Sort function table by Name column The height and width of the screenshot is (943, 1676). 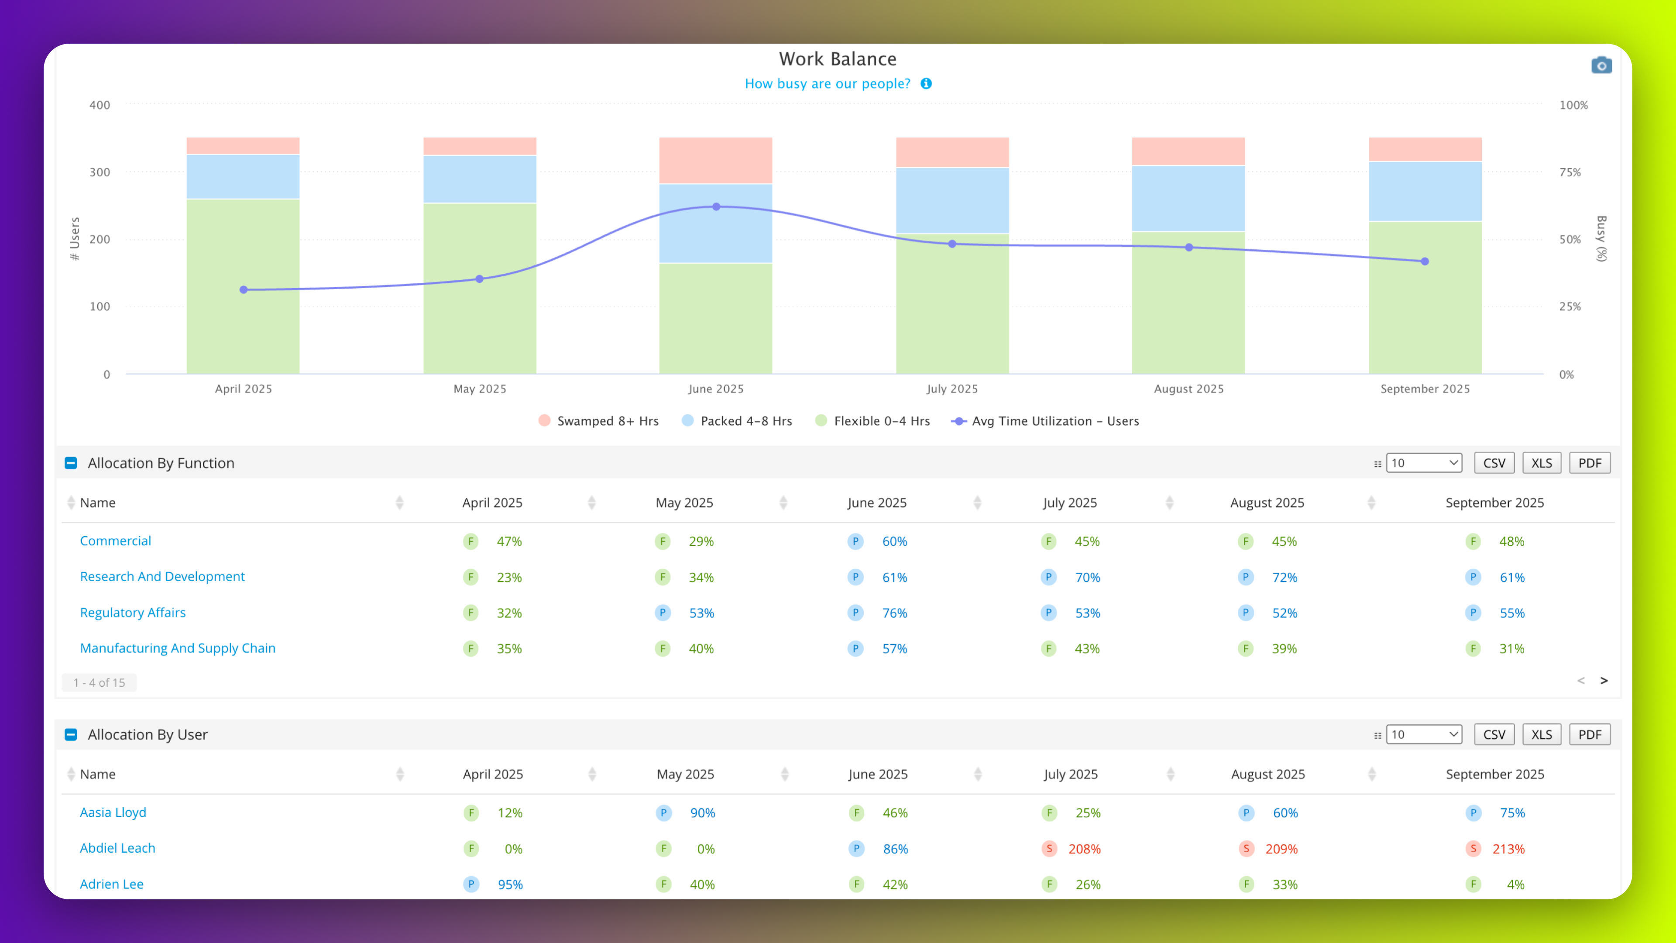pos(98,502)
